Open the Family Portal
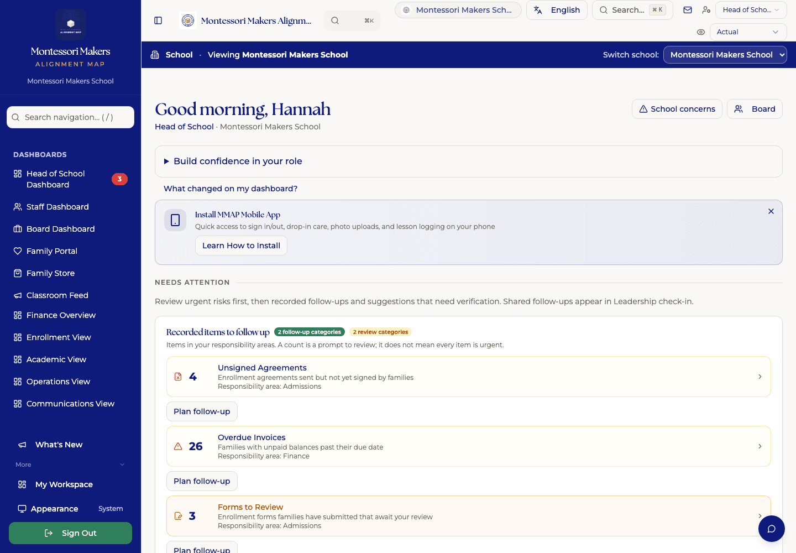The width and height of the screenshot is (796, 553). [x=70, y=251]
